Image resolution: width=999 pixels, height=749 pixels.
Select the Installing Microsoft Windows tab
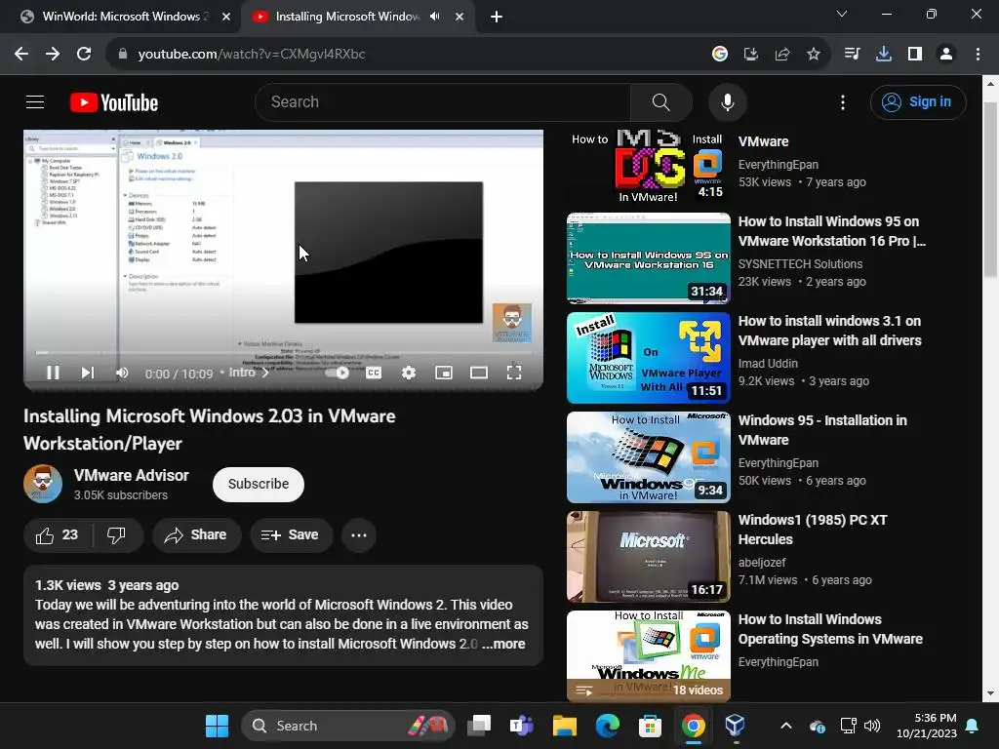[x=344, y=17]
